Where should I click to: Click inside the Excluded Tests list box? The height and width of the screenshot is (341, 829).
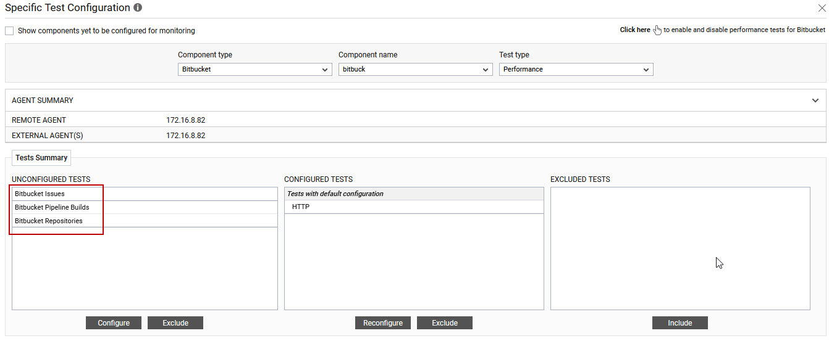[x=680, y=249]
